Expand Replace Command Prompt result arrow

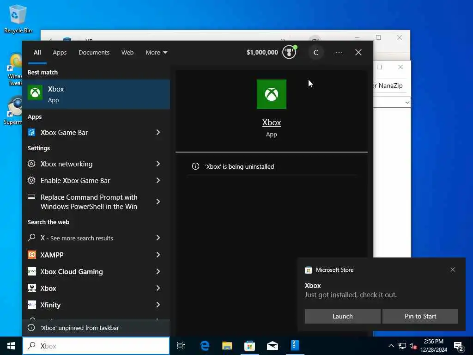pos(158,202)
